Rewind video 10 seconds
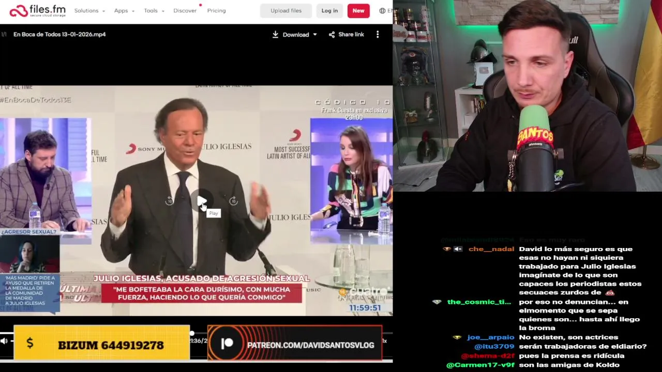This screenshot has width=662, height=372. [169, 201]
